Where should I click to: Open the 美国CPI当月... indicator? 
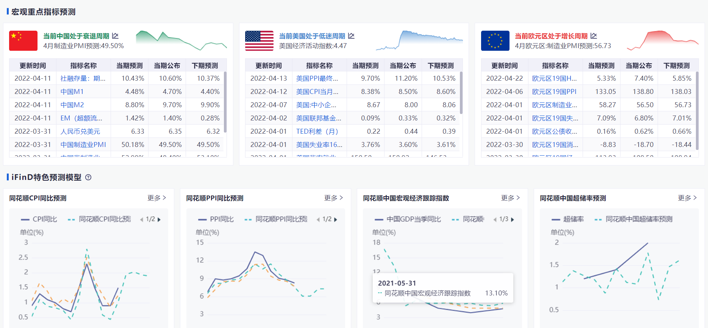tap(317, 92)
